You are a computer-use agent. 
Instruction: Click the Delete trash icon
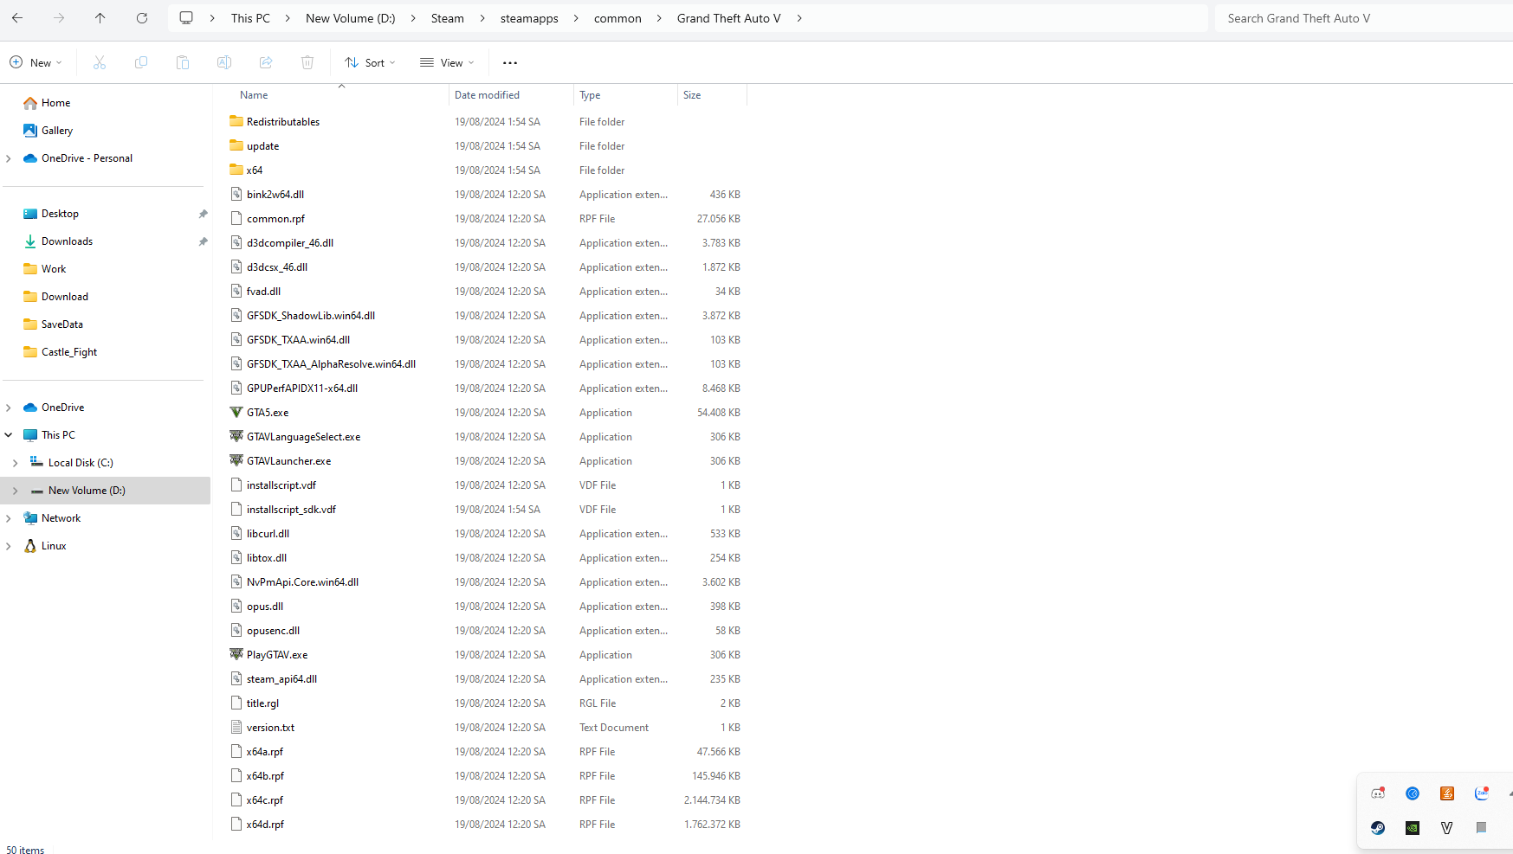pyautogui.click(x=307, y=61)
